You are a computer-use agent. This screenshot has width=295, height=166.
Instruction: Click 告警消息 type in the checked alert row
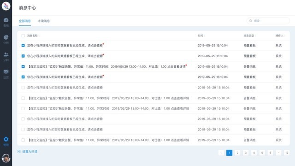(249, 66)
